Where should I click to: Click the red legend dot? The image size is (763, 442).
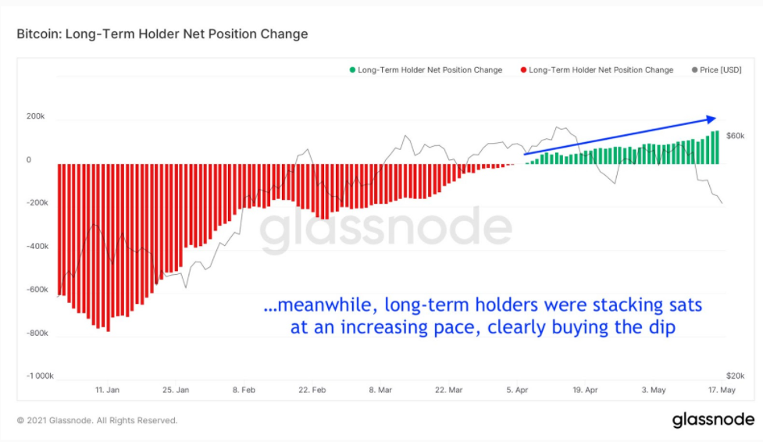pyautogui.click(x=523, y=70)
